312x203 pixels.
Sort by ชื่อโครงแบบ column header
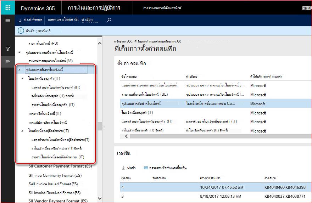[129, 77]
